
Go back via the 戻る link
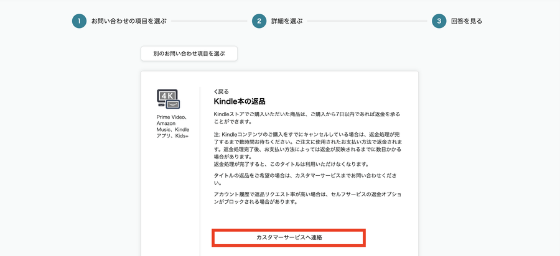(x=222, y=91)
